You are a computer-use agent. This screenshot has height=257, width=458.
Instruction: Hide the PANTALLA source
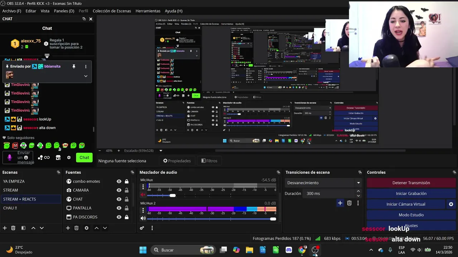[x=119, y=208]
